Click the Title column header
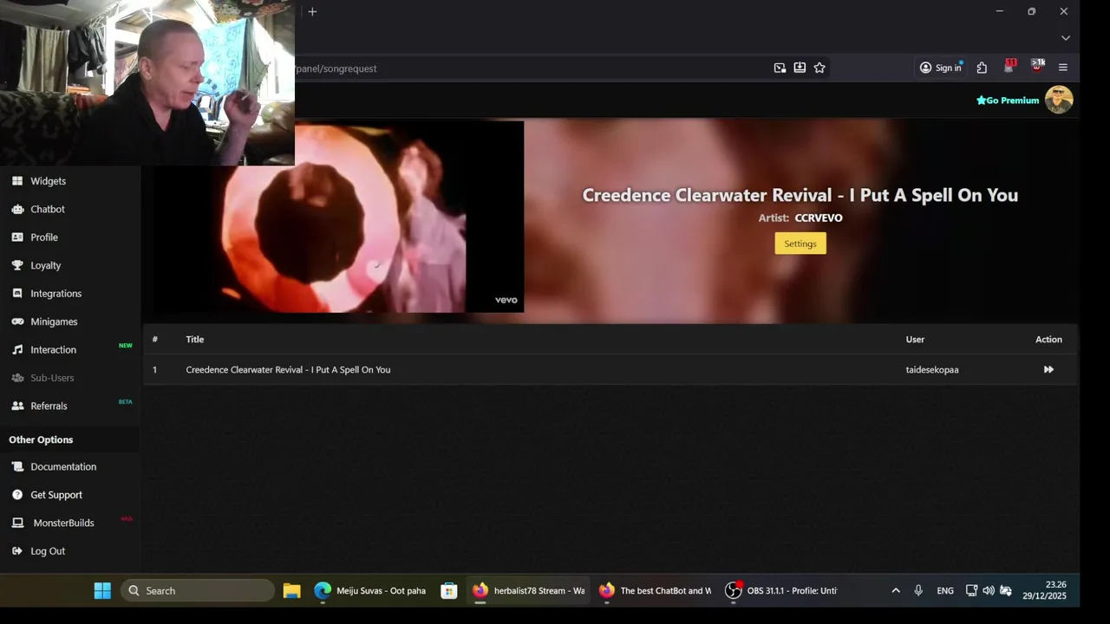Screen dimensions: 1110x624 tap(195, 340)
